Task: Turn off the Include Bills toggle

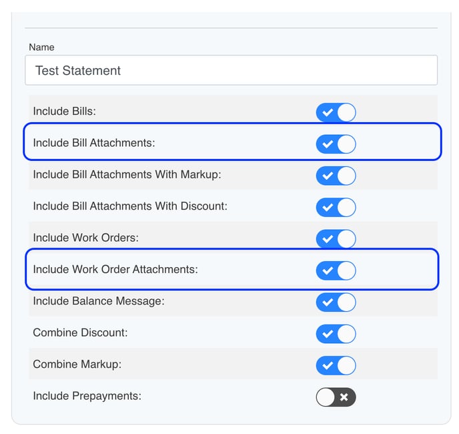Action: 336,112
